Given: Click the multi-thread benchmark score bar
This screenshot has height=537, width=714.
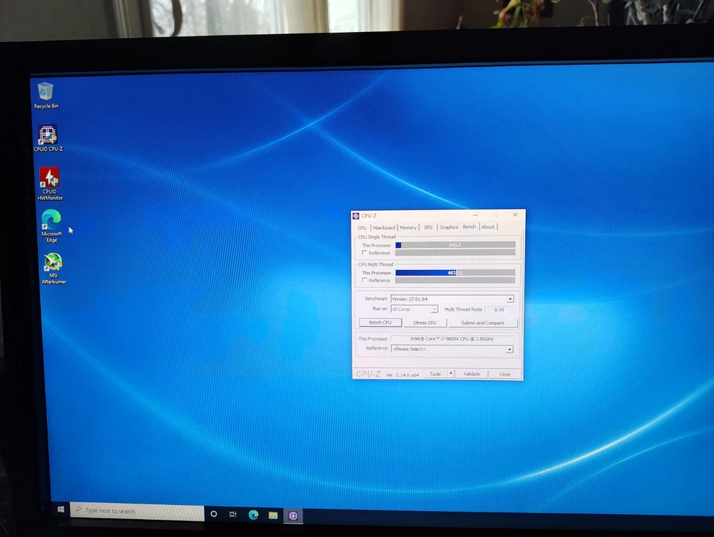Looking at the screenshot, I should [454, 273].
